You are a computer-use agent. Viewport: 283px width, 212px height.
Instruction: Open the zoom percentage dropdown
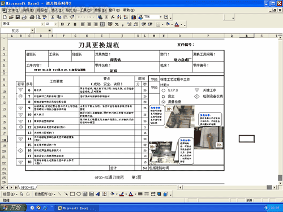pyautogui.click(x=161, y=17)
